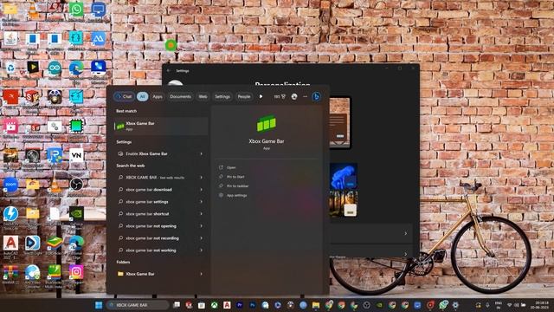Image resolution: width=554 pixels, height=312 pixels.
Task: Switch to the People filter tab
Action: (x=244, y=96)
